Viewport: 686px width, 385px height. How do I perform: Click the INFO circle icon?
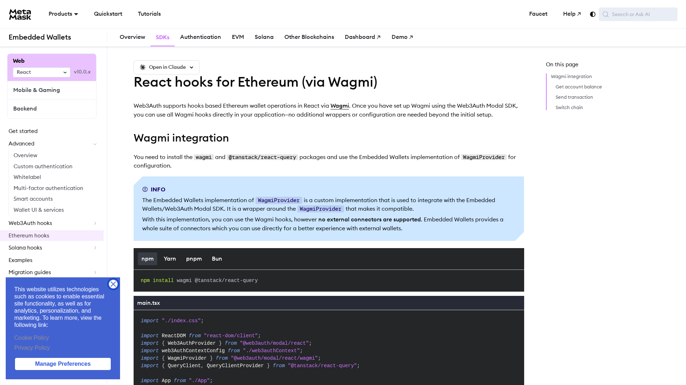[x=145, y=190]
